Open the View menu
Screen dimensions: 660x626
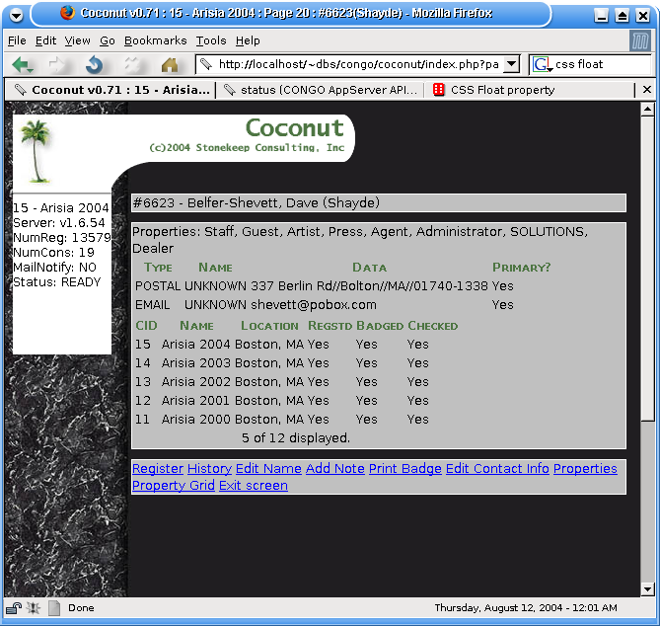tap(78, 40)
